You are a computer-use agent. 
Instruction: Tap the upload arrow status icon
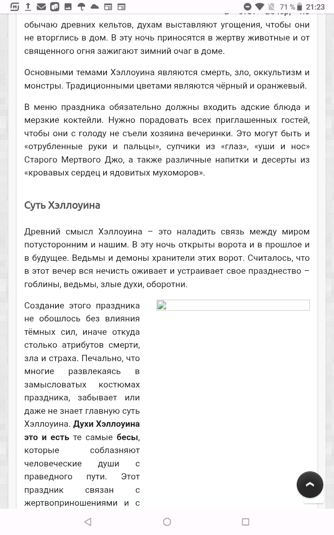pyautogui.click(x=28, y=7)
